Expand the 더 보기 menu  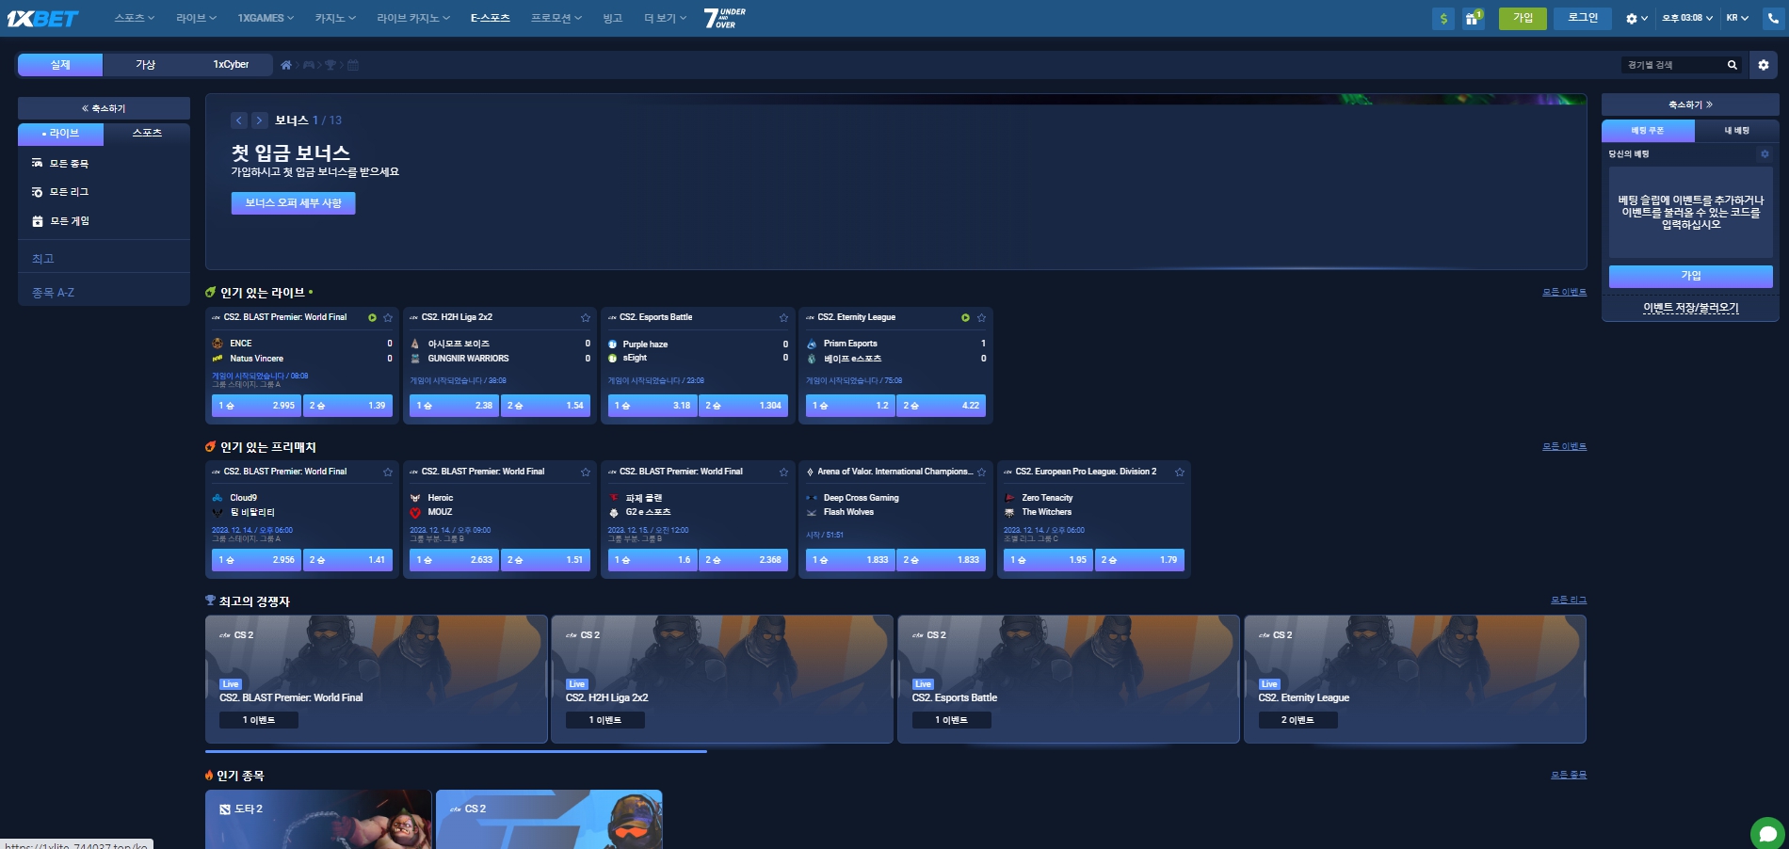pyautogui.click(x=665, y=18)
